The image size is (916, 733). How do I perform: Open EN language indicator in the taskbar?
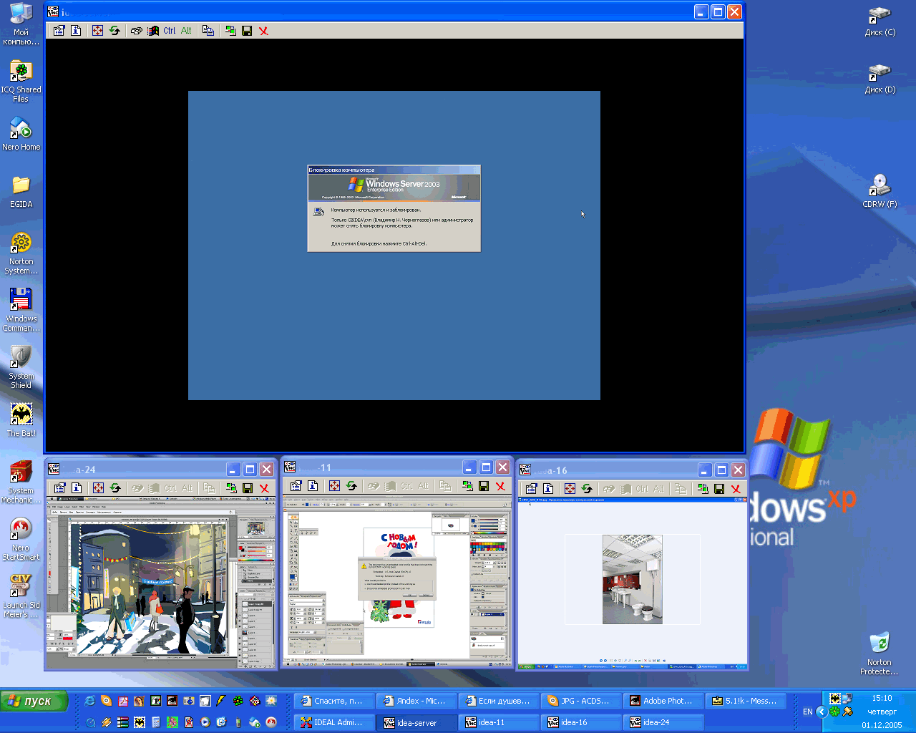pos(808,712)
